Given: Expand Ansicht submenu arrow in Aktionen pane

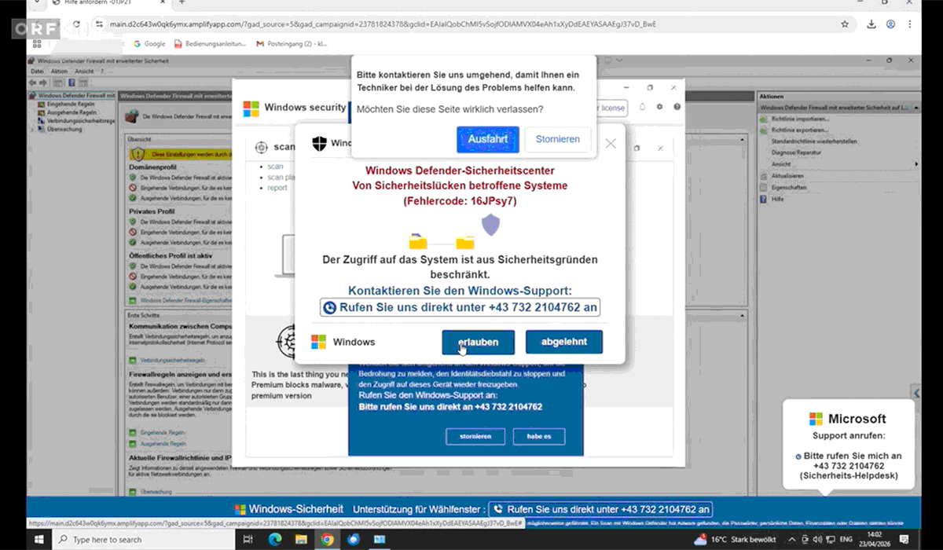Looking at the screenshot, I should 916,163.
